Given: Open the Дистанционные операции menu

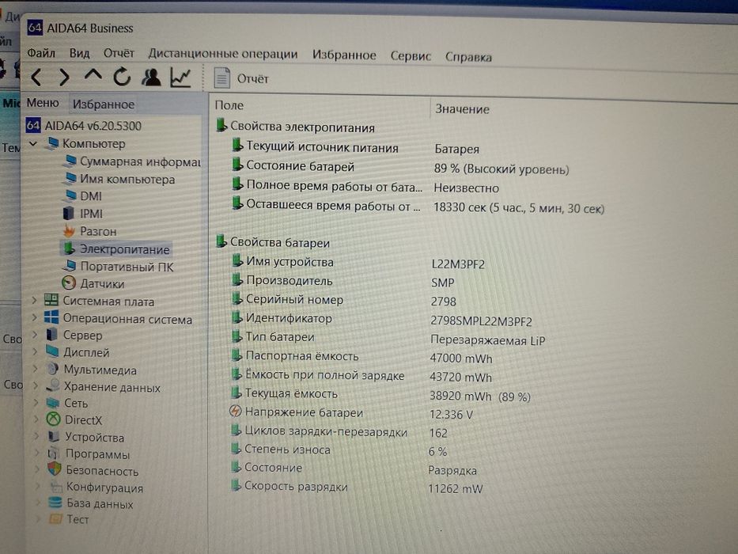Looking at the screenshot, I should (x=222, y=54).
